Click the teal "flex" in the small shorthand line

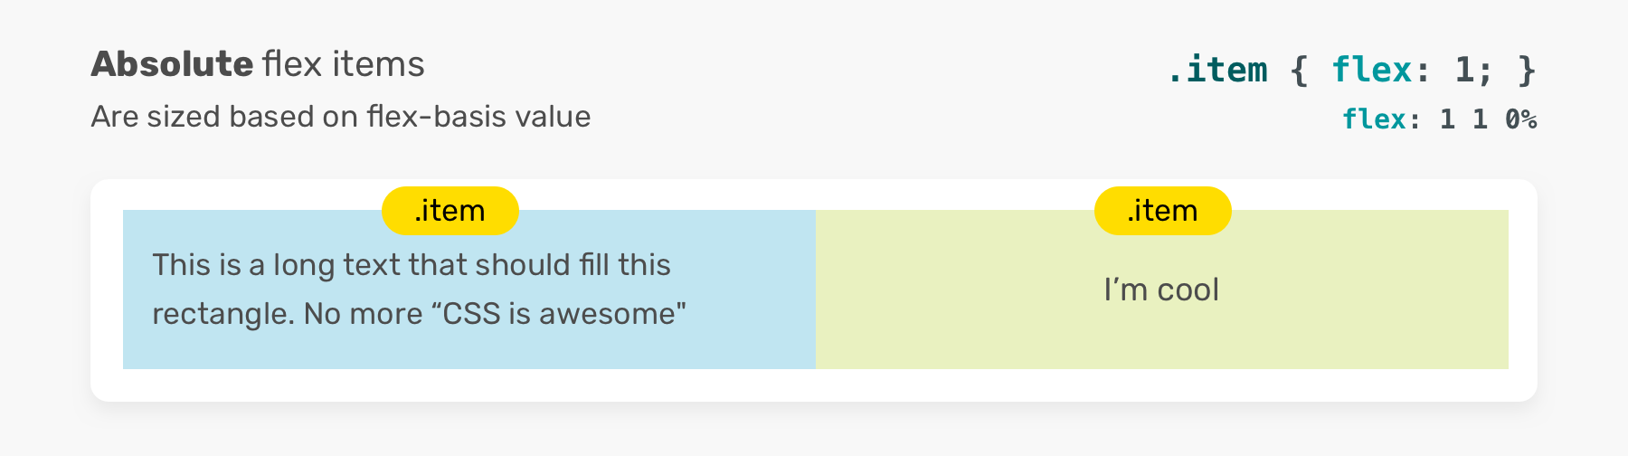[1374, 119]
